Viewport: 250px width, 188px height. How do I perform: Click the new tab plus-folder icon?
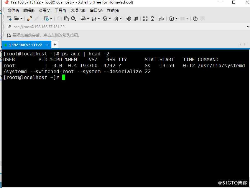(172, 19)
